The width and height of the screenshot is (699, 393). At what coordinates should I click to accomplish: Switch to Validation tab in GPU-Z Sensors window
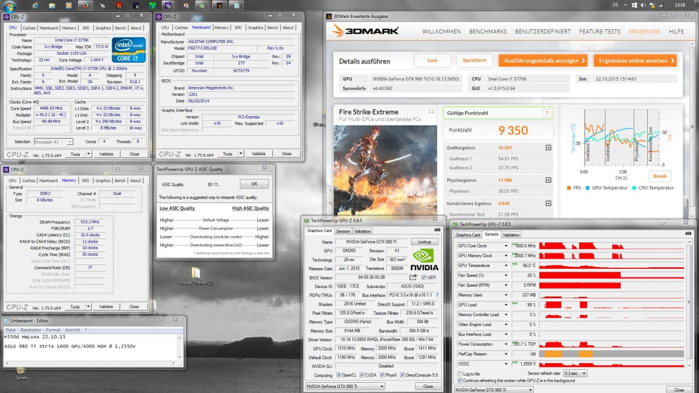(x=511, y=235)
